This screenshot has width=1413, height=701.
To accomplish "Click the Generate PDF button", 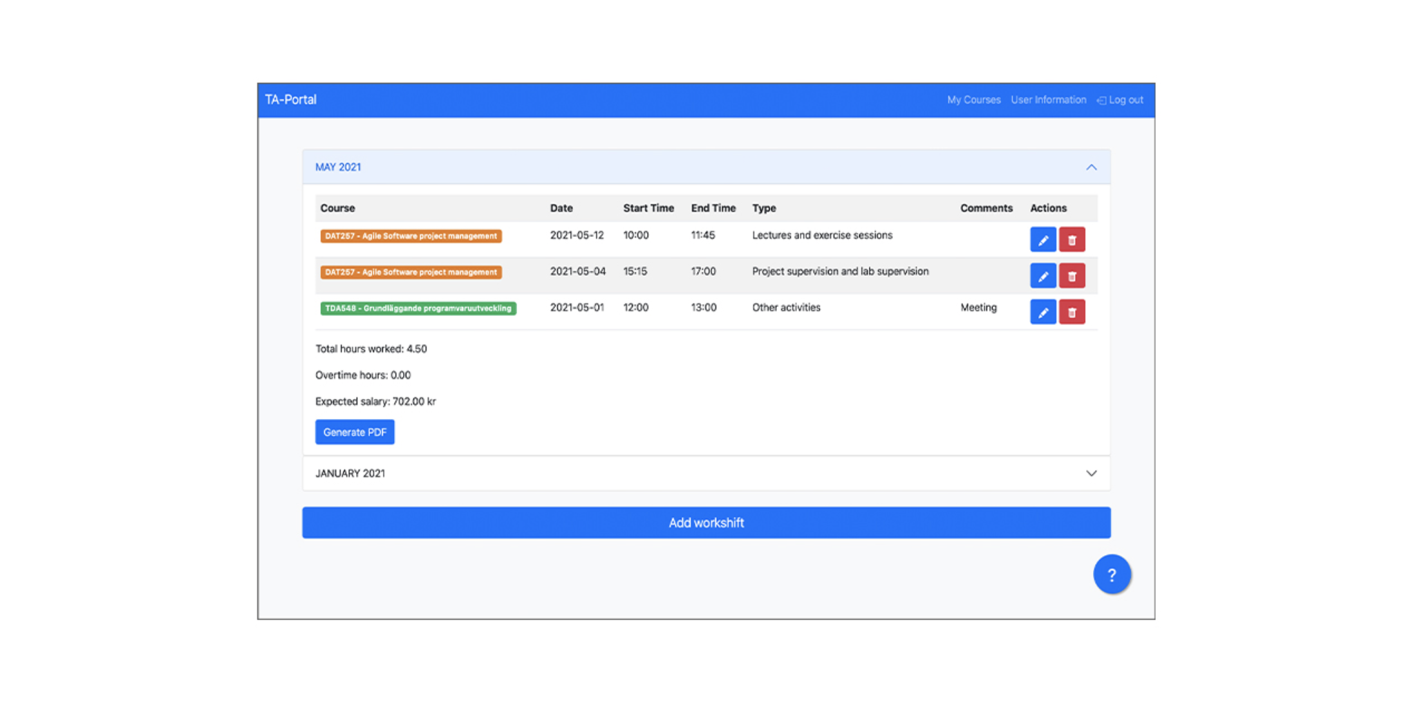I will pos(355,432).
